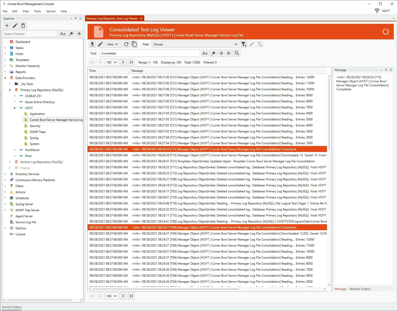Click the pencil edit icon in log viewer toolbar
This screenshot has height=311, width=398.
point(100,44)
